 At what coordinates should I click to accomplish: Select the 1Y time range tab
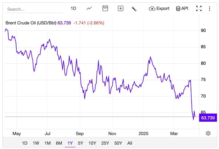pyautogui.click(x=70, y=143)
